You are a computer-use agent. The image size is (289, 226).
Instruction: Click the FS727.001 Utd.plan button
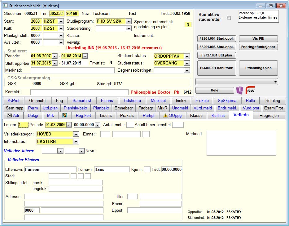(x=217, y=55)
